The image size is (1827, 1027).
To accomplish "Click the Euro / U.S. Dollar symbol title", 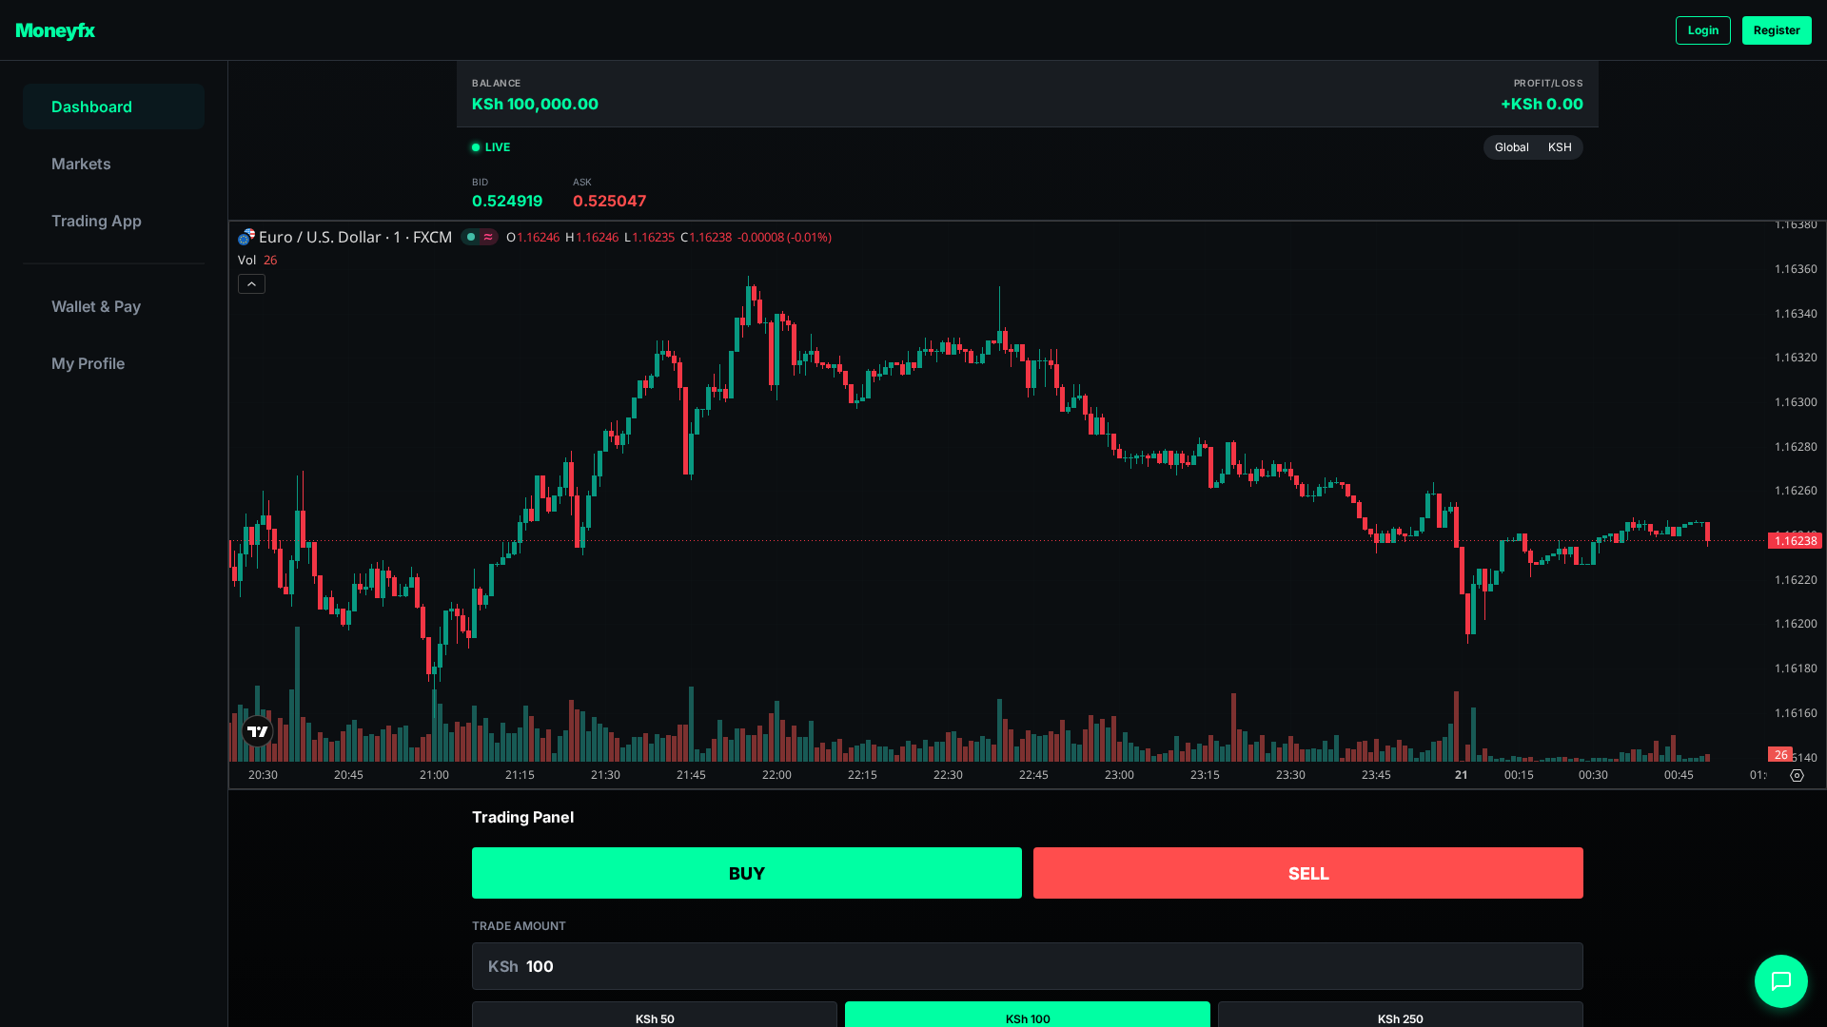I will (355, 237).
